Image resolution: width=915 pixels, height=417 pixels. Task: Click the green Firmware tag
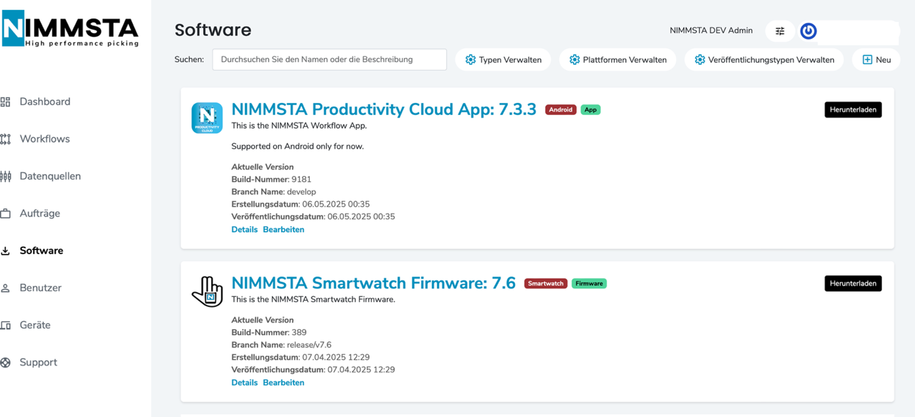click(x=589, y=284)
